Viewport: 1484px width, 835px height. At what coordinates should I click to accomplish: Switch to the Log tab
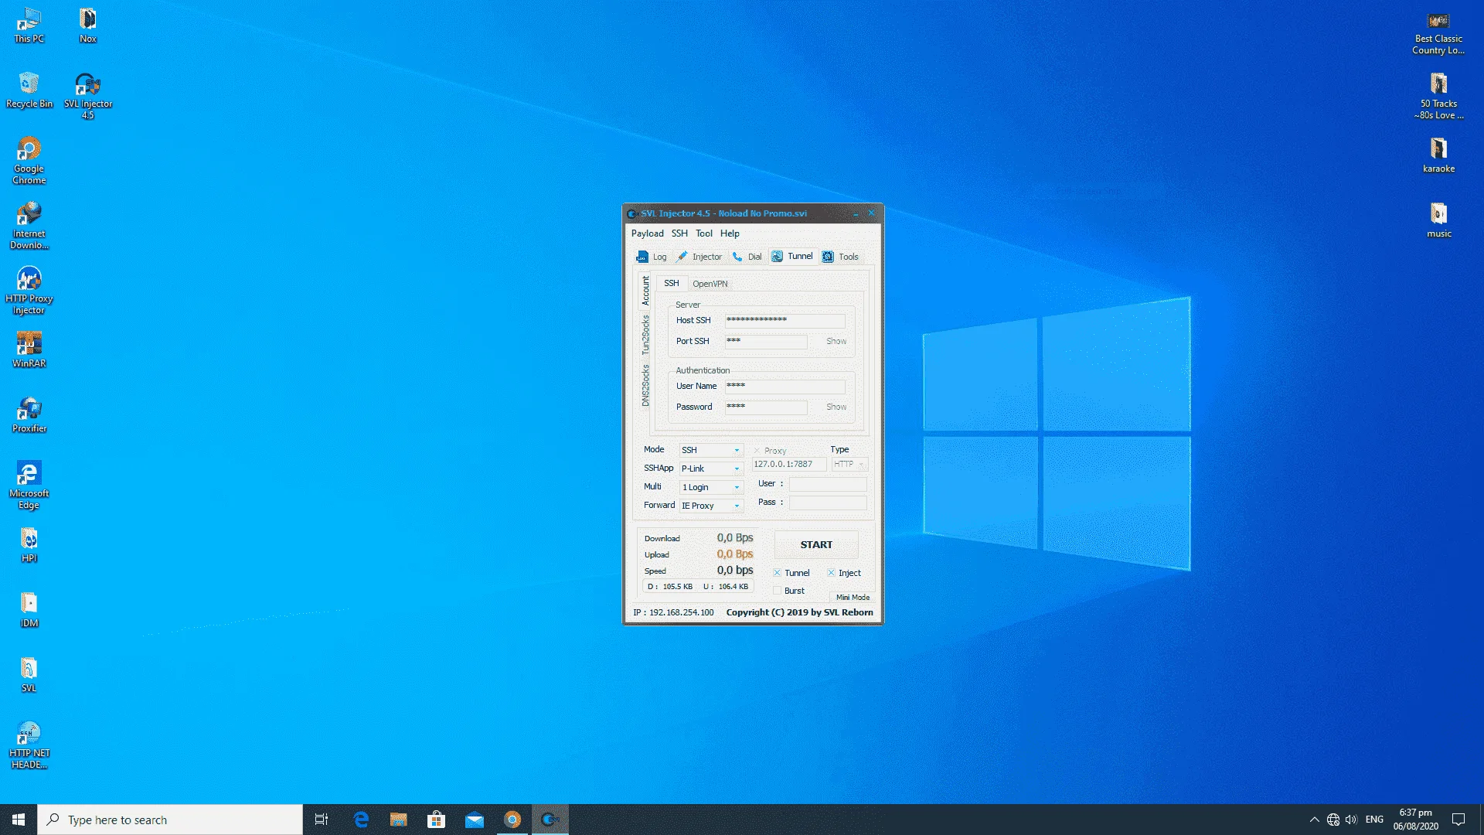tap(651, 257)
